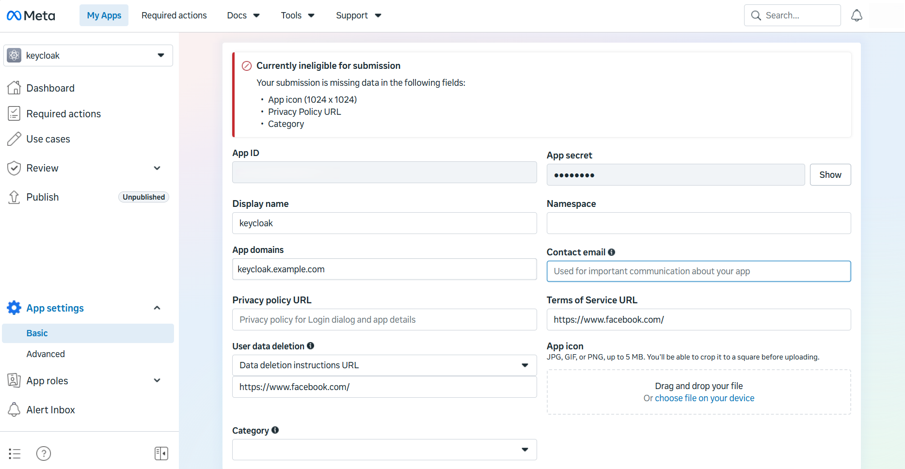Click the Use cases pencil icon
This screenshot has height=469, width=905.
(x=14, y=139)
